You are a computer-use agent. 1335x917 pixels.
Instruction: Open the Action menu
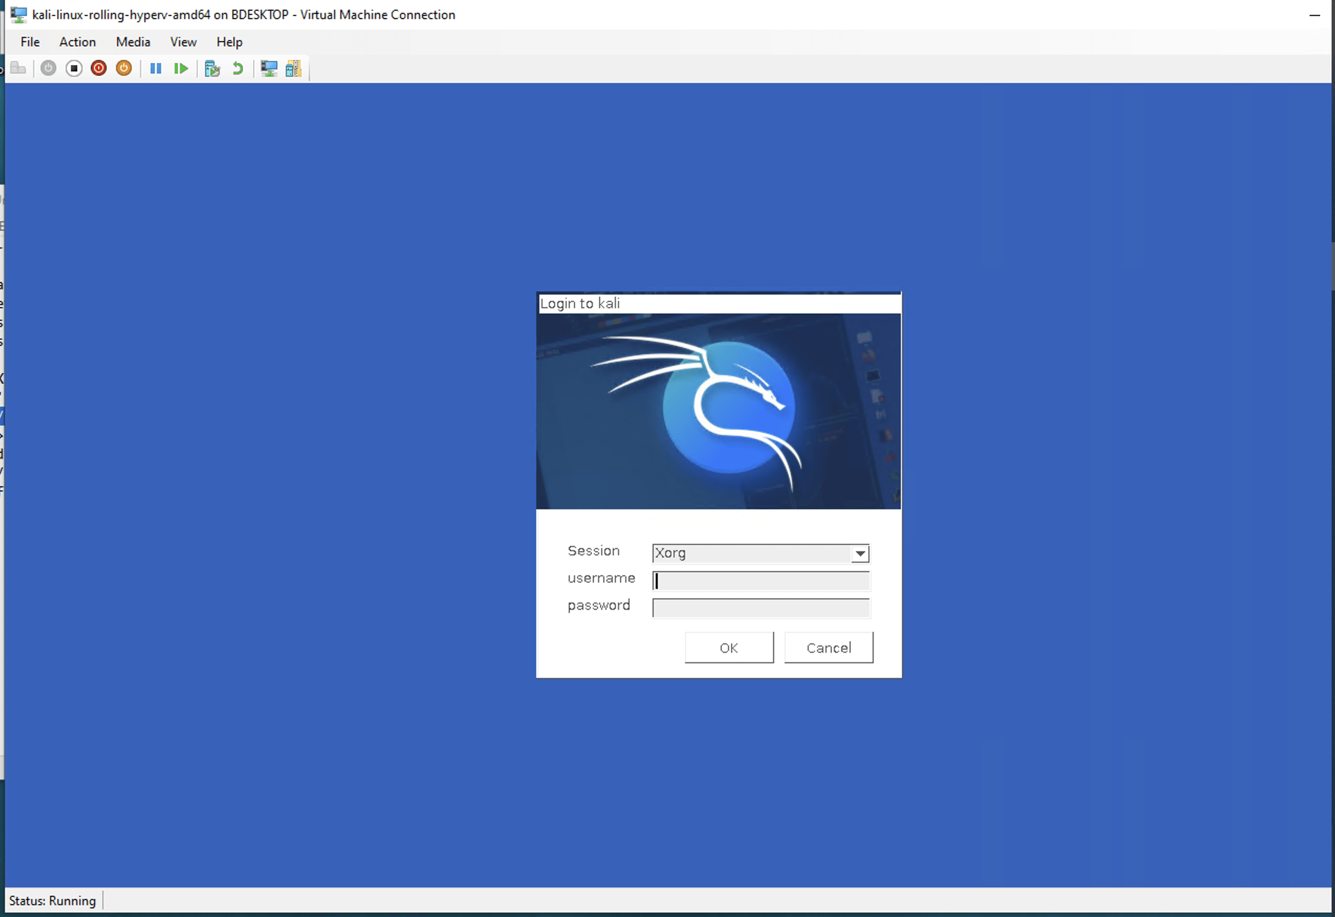78,42
